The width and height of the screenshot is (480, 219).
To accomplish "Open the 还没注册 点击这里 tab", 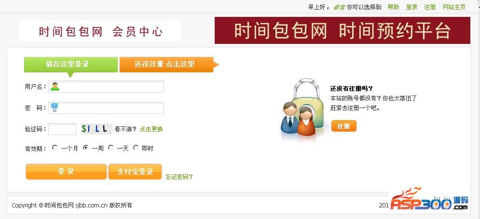I will (x=166, y=65).
